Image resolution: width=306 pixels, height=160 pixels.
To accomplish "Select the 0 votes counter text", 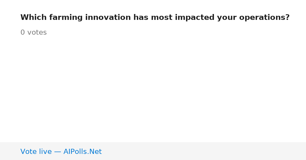I will click(x=33, y=33).
